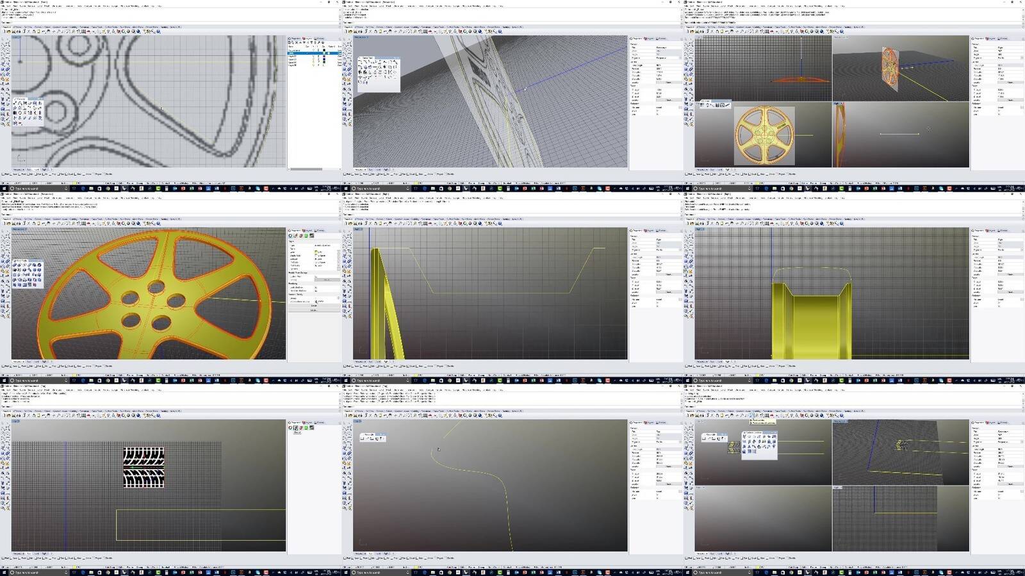Click Material icon in shaded yellow wheel screenshot's Properties panel
The image size is (1025, 576).
pyautogui.click(x=295, y=236)
